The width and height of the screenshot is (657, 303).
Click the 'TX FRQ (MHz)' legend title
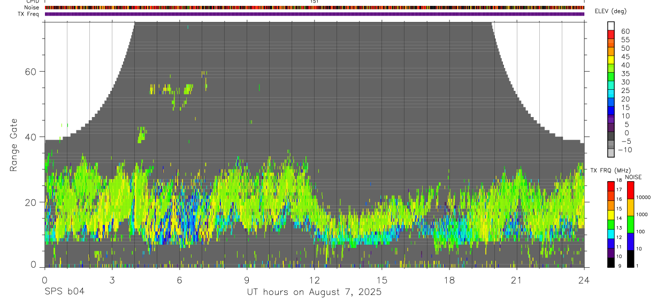(x=610, y=170)
